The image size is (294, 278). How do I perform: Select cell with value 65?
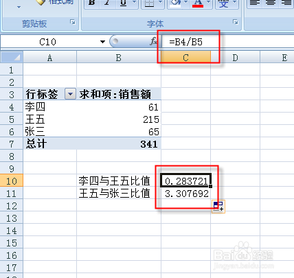click(119, 132)
